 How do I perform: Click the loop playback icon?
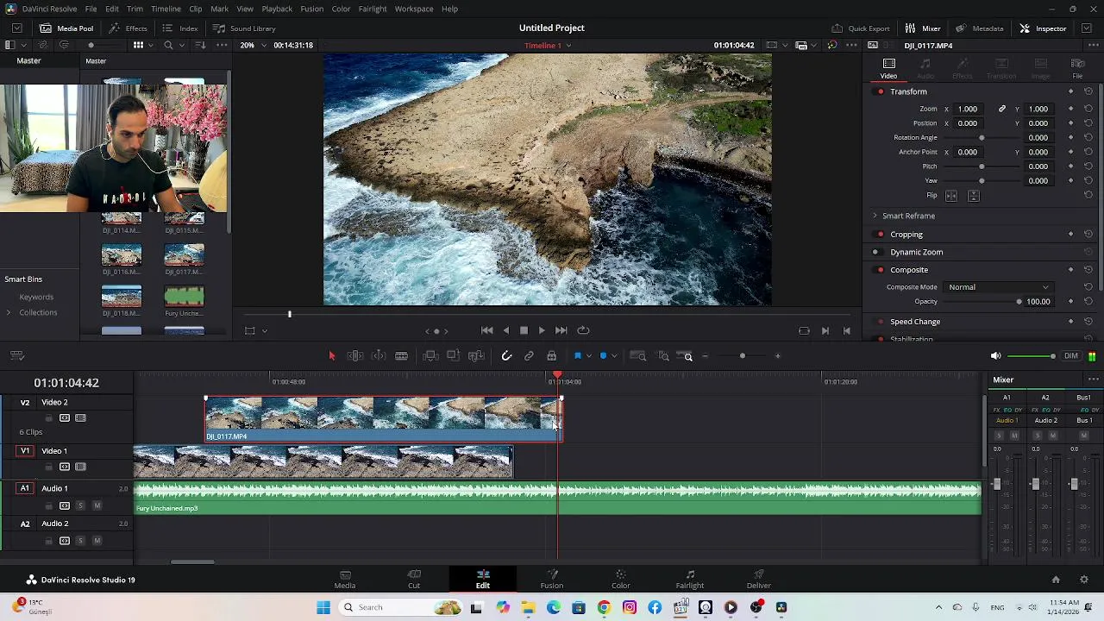click(583, 330)
